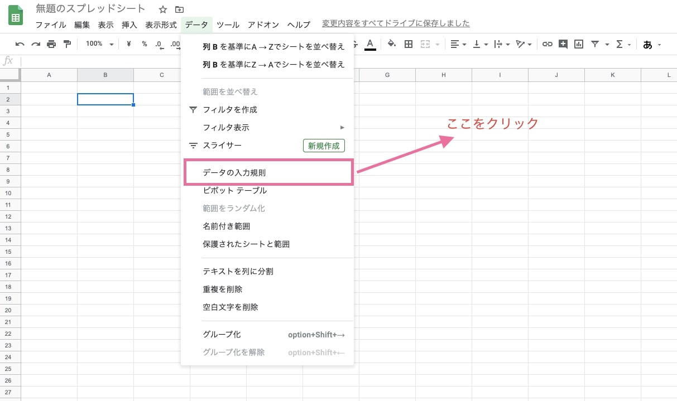This screenshot has height=401, width=677.
Task: Select column header K
Action: pos(612,75)
